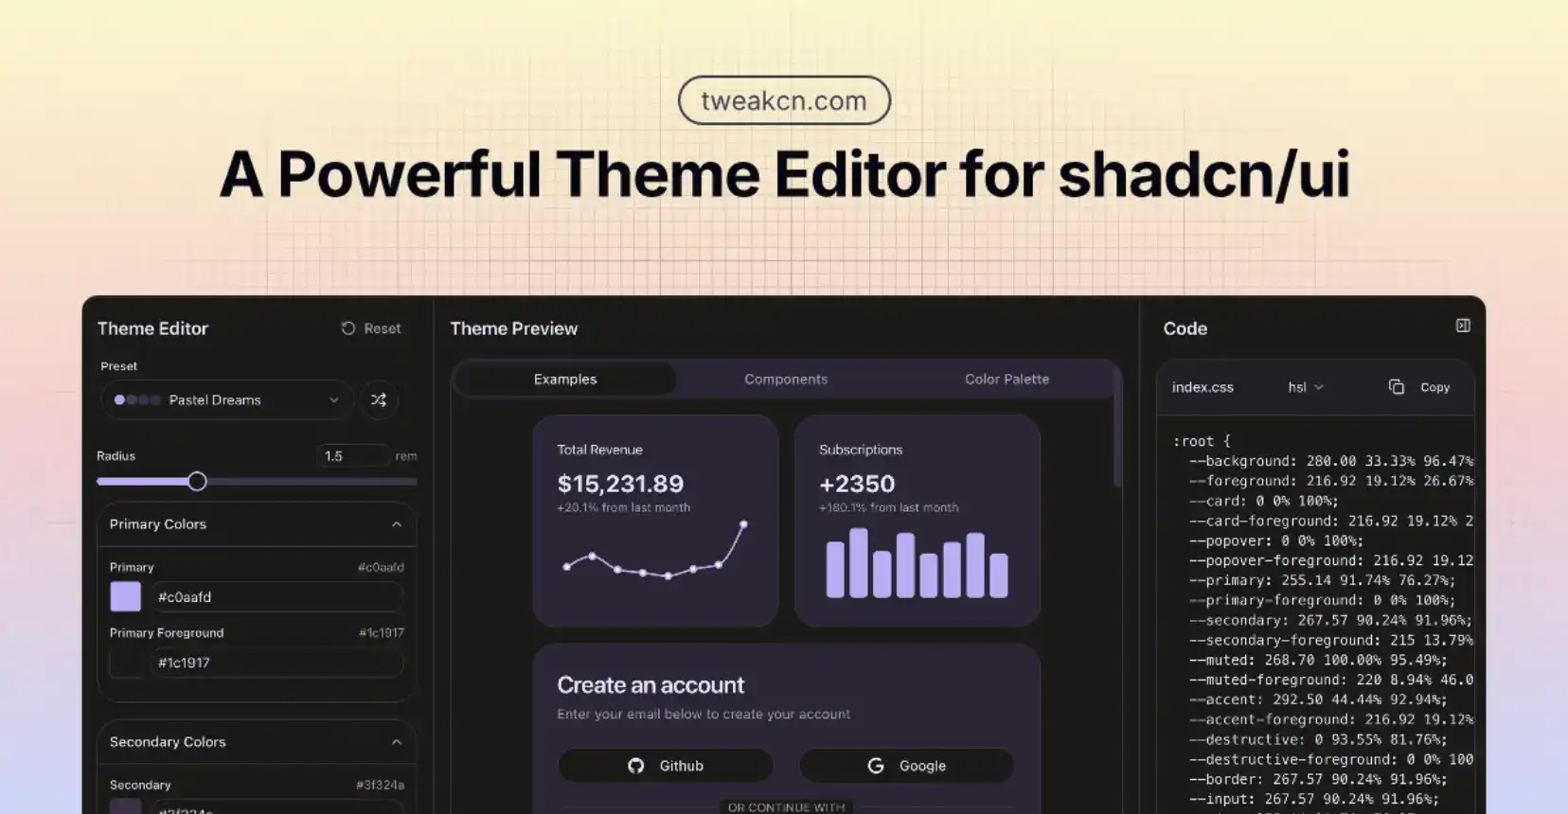Sign up with the Github button
The width and height of the screenshot is (1568, 814).
[x=666, y=766]
